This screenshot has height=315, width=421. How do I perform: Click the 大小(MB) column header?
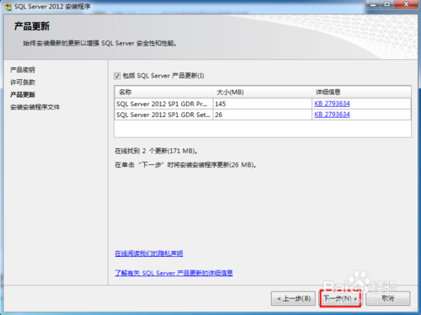point(263,92)
